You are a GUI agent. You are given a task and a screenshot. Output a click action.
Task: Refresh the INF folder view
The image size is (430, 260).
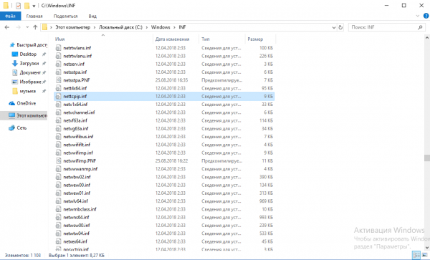tap(340, 27)
